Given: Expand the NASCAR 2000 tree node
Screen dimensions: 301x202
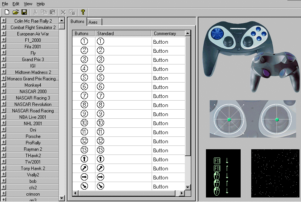Looking at the screenshot, I should coord(3,91).
